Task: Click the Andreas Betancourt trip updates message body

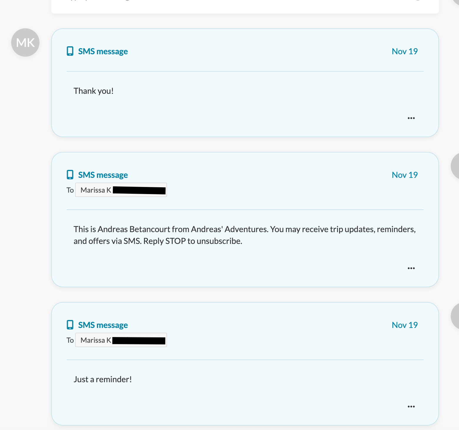Action: pos(245,235)
